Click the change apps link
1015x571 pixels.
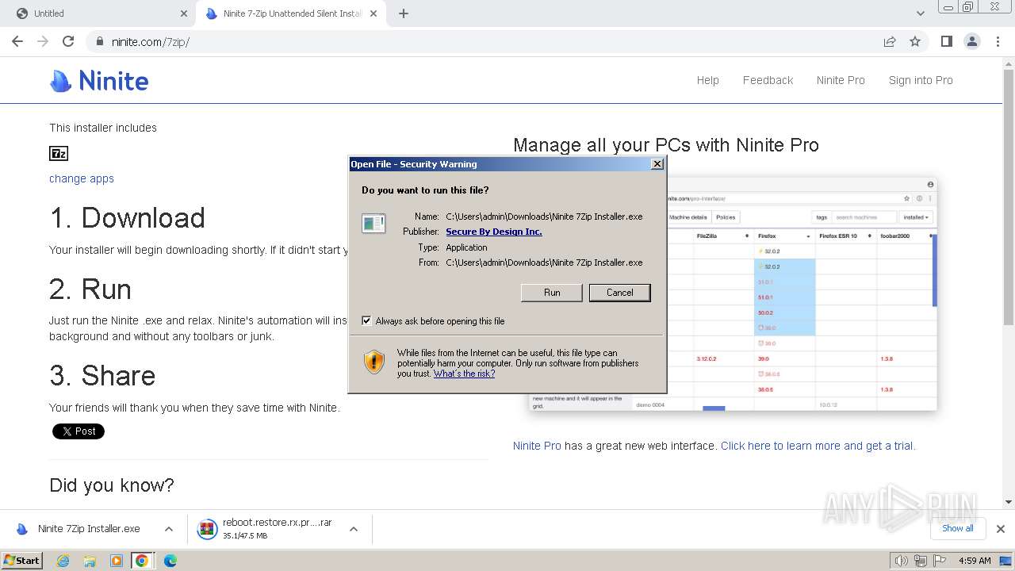coord(82,178)
